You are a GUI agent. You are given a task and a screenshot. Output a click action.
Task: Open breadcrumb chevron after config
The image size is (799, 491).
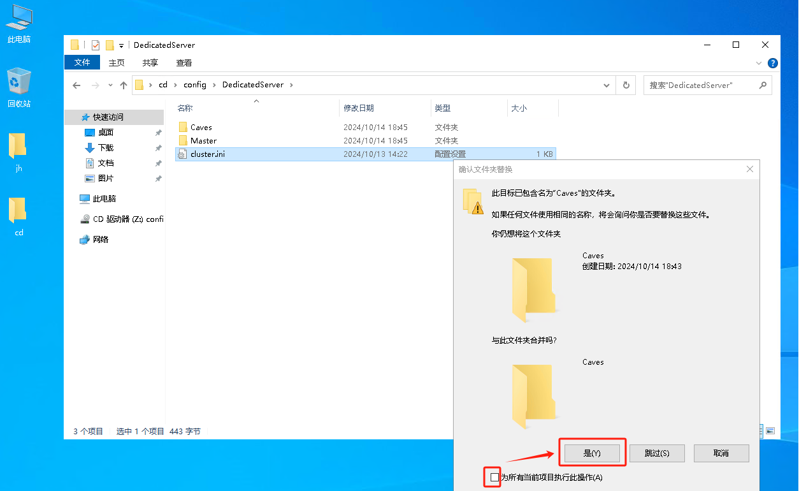click(214, 85)
